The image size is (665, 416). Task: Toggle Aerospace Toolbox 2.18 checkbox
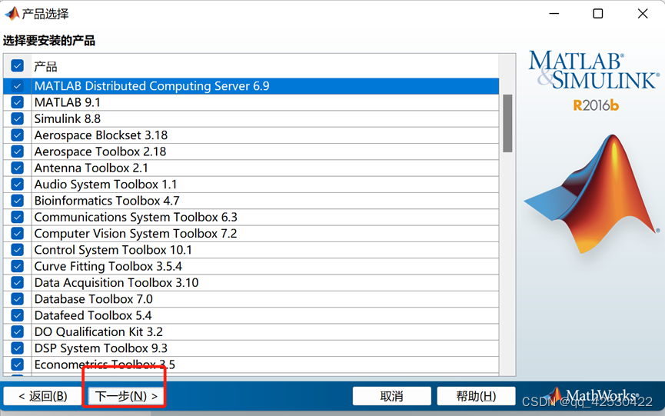pyautogui.click(x=18, y=151)
